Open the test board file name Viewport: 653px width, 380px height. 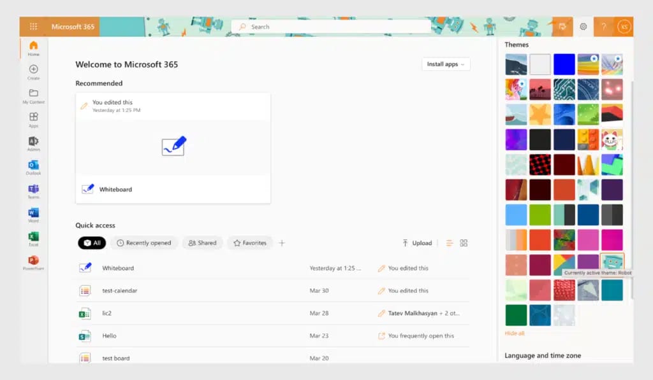(x=116, y=358)
